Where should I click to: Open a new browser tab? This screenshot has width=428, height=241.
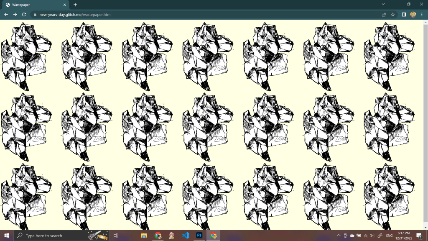[x=75, y=5]
